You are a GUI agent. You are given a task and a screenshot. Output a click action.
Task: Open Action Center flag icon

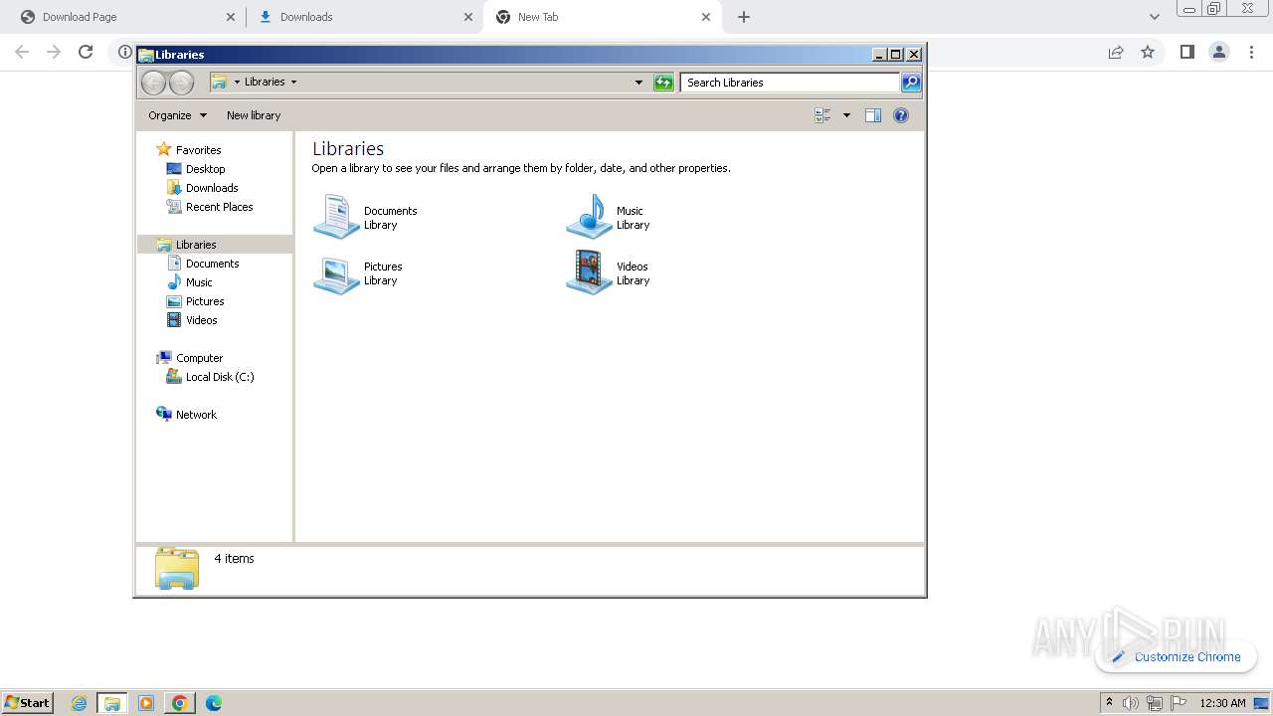(1178, 703)
